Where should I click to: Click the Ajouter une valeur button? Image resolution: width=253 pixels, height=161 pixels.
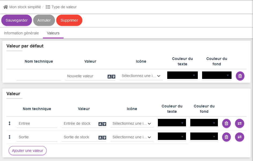coord(28,151)
